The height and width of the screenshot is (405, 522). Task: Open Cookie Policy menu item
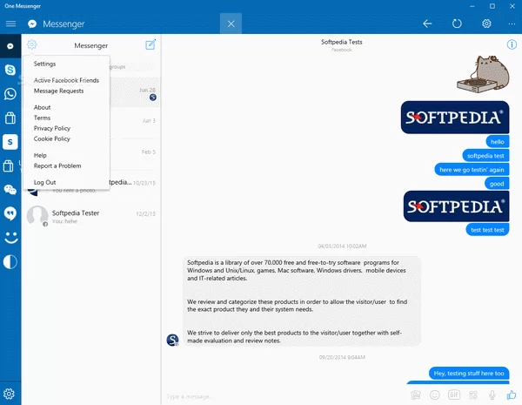coord(51,138)
